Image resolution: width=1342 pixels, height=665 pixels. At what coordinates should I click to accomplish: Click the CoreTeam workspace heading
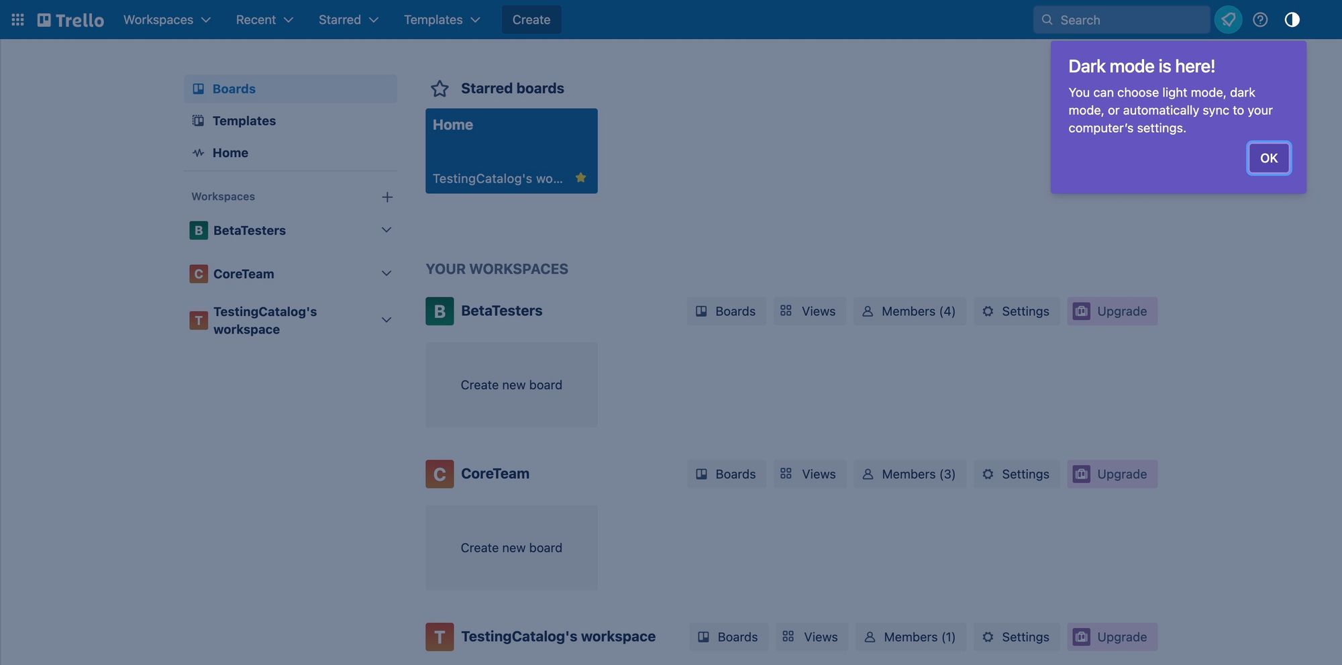pyautogui.click(x=495, y=474)
